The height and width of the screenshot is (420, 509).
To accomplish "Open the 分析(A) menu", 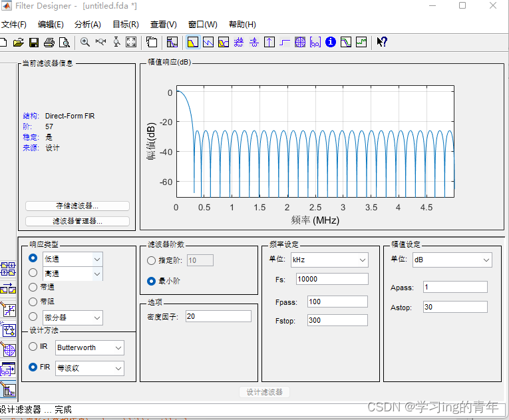I will point(88,25).
